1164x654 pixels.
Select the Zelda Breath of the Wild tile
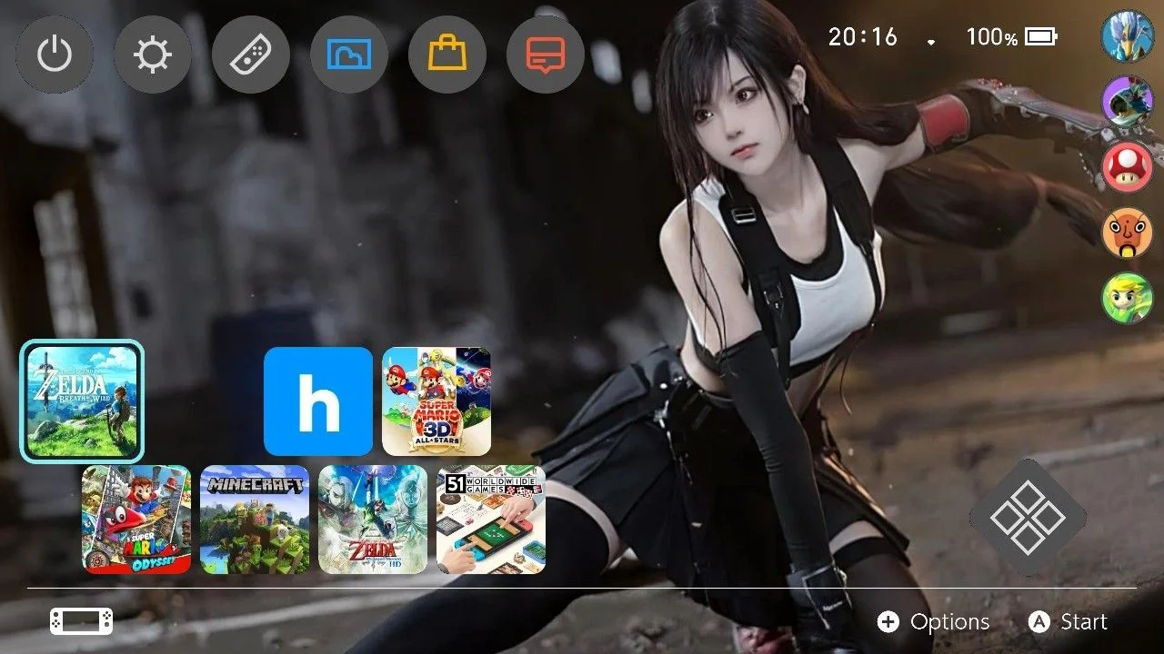point(82,401)
